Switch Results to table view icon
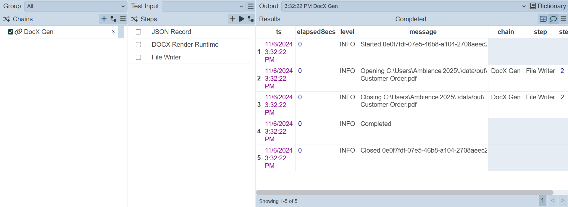The image size is (568, 207). point(543,19)
